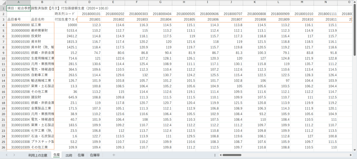Add a new sheet with plus icon
This screenshot has width=357, height=159.
point(114,155)
